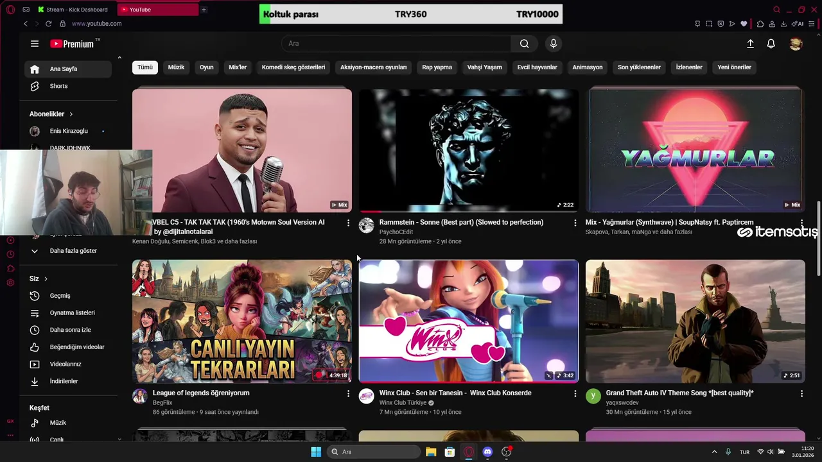Image resolution: width=822 pixels, height=462 pixels.
Task: Open OBS Studio from the taskbar
Action: coord(506,452)
